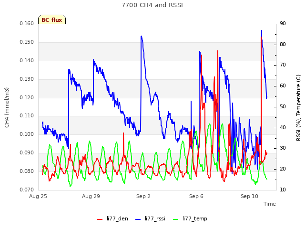Click the red CH4 spike near Sep 11

[261, 37]
